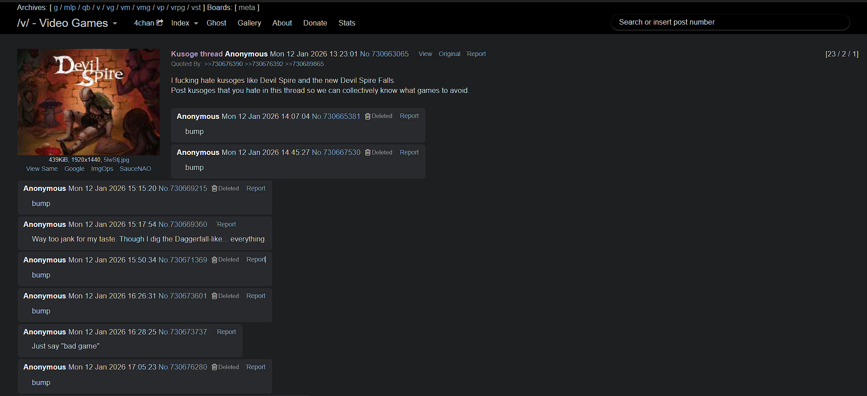Visit the Donate page
The image size is (867, 396).
coord(315,23)
